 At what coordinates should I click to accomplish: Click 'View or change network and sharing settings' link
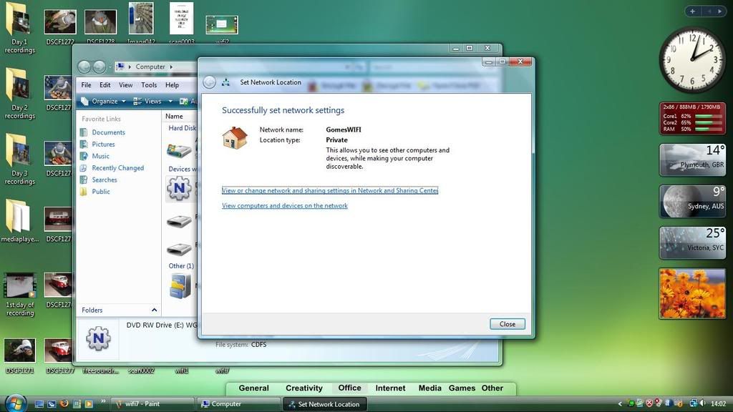330,190
